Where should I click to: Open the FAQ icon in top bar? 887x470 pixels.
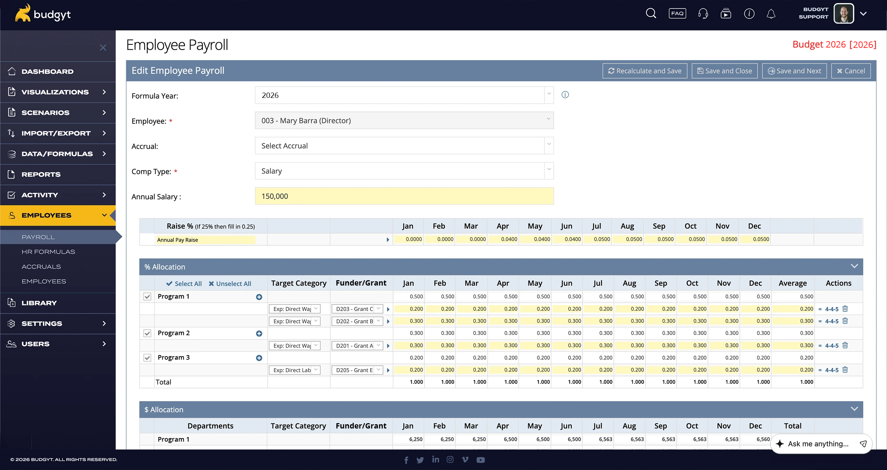click(677, 14)
